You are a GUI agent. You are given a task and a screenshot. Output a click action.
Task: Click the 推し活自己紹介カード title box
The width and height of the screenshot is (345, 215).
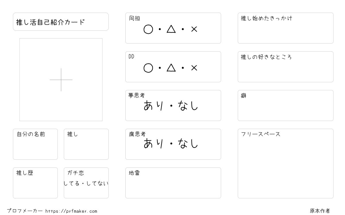click(x=61, y=22)
